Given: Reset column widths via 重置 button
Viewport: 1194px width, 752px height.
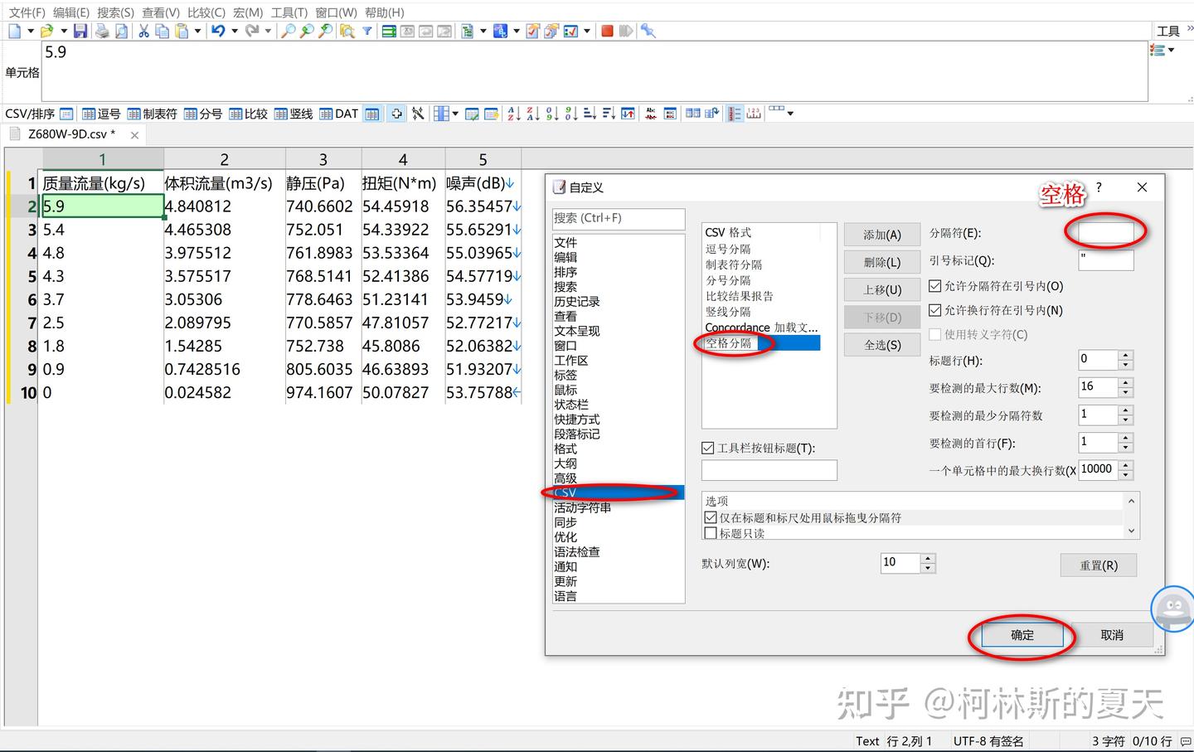Looking at the screenshot, I should pyautogui.click(x=1098, y=565).
